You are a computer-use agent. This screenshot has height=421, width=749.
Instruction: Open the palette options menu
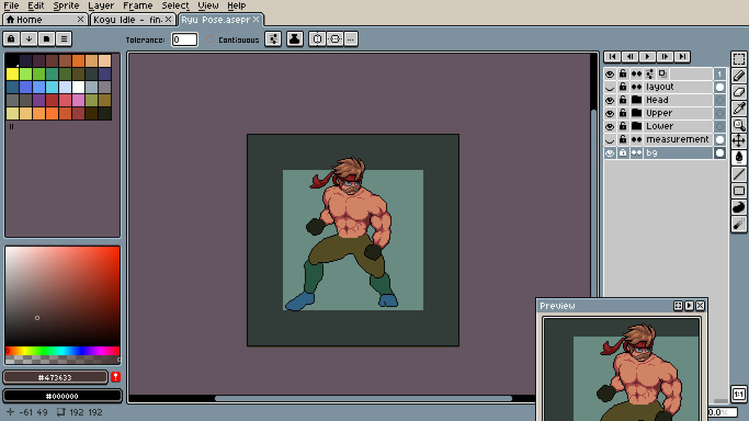pos(63,39)
